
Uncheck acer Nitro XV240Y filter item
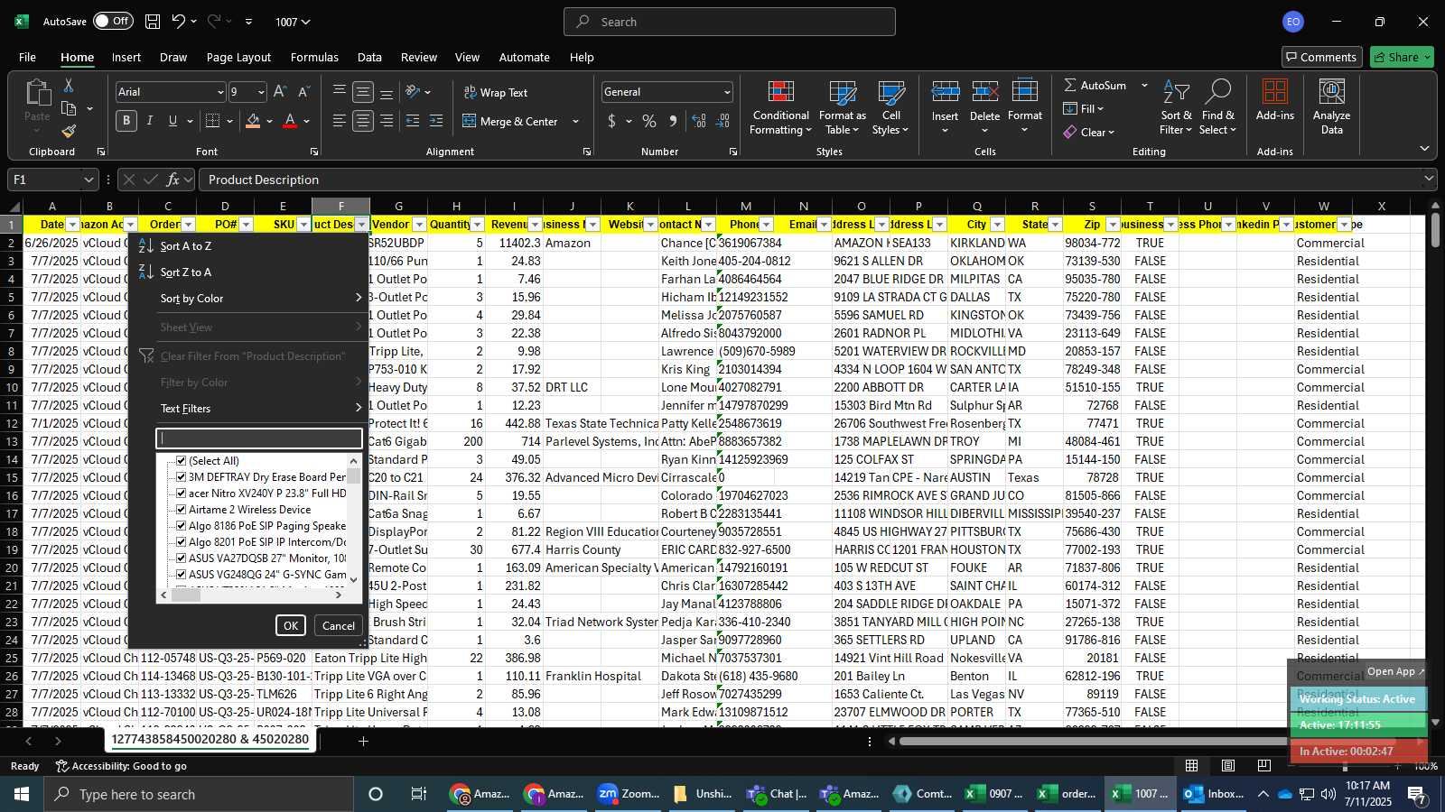(x=181, y=494)
